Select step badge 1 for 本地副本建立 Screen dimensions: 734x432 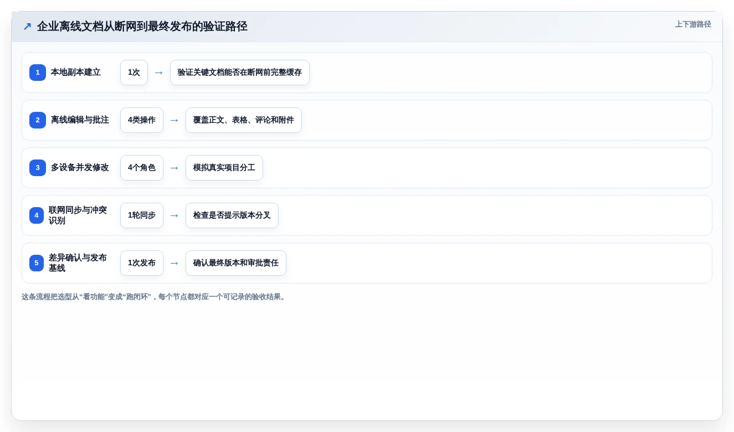[38, 73]
